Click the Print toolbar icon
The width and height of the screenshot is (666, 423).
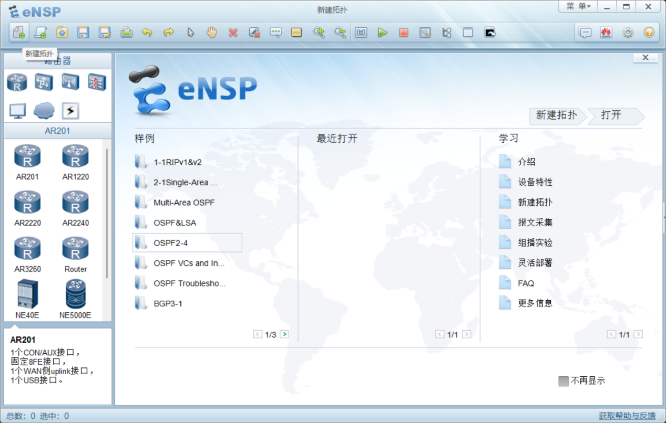pos(126,33)
